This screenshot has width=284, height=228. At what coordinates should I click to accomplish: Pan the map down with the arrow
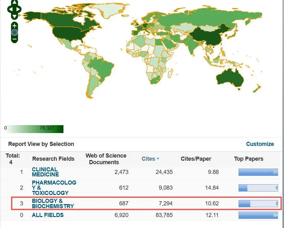(x=14, y=16)
